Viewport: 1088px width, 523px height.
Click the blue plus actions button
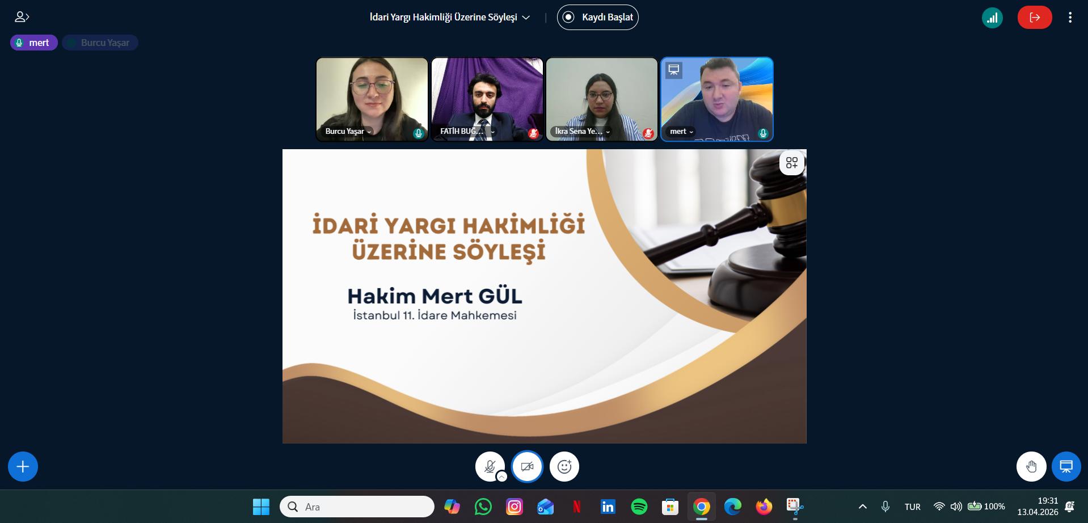[x=23, y=466]
